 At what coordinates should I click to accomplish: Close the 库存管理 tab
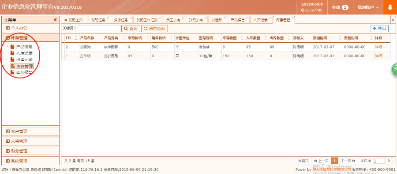293,18
